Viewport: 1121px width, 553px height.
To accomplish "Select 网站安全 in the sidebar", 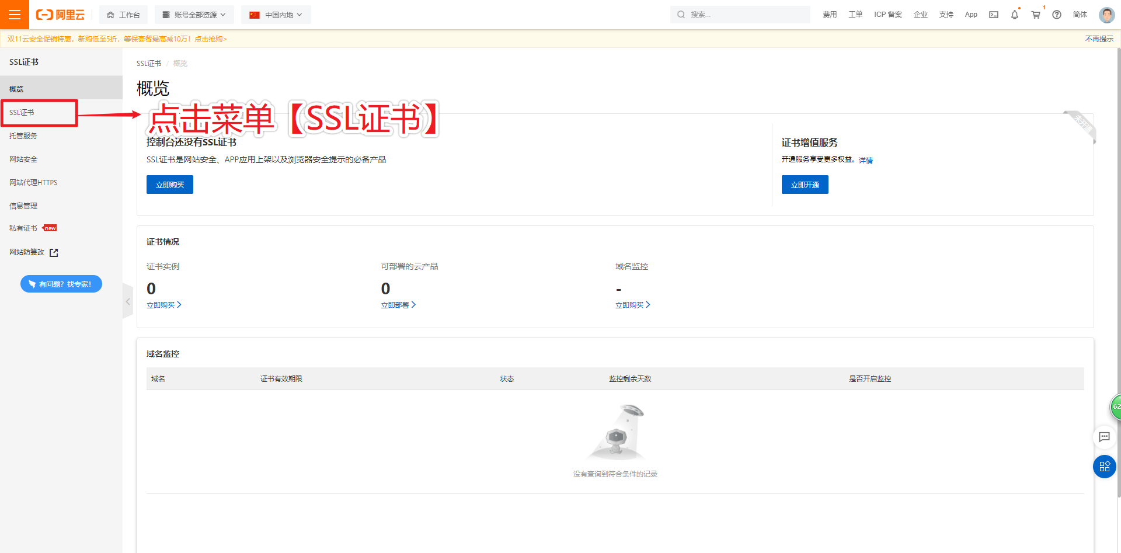I will (x=61, y=159).
